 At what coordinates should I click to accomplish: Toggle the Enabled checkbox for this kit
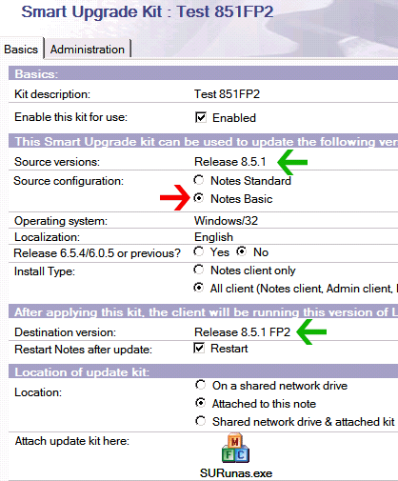tap(201, 117)
